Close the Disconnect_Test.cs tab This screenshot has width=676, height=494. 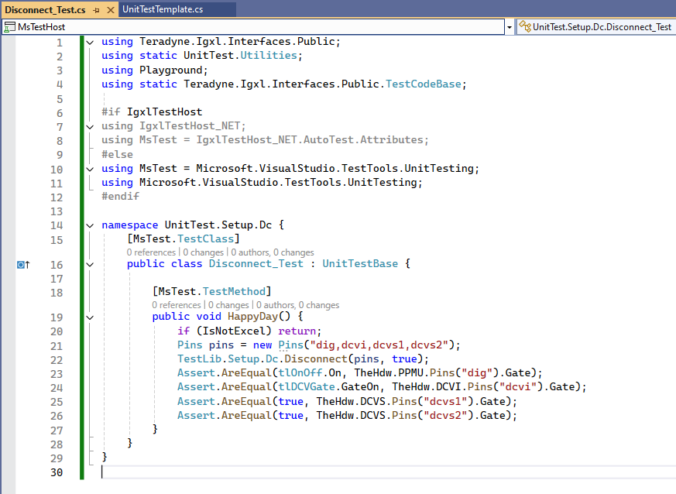(111, 10)
